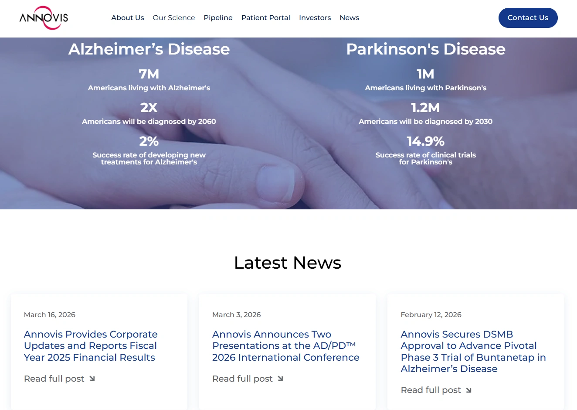Click the Annovis logo
This screenshot has height=410, width=577.
[44, 18]
